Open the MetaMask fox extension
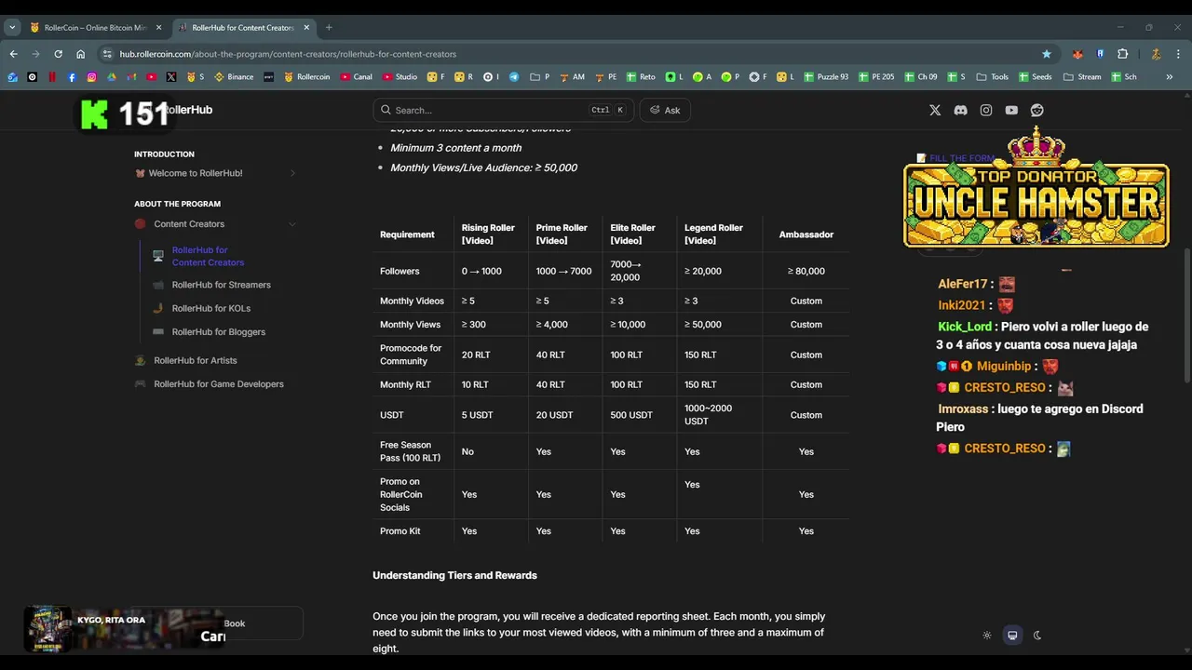 pos(1077,54)
